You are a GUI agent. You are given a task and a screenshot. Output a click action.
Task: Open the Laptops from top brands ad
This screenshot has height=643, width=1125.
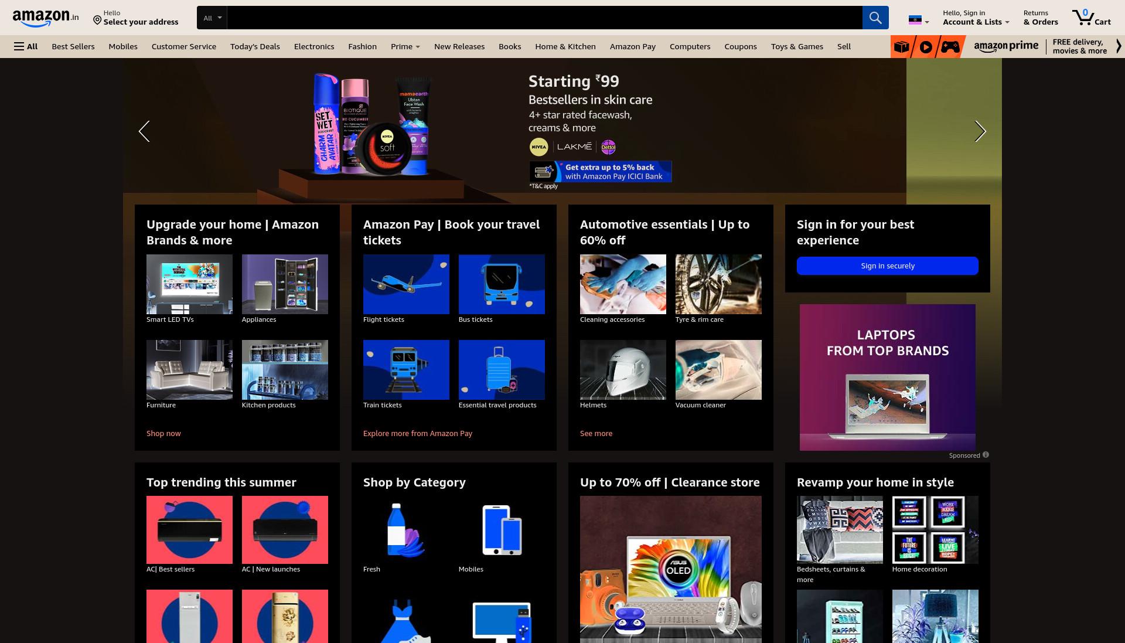tap(888, 377)
